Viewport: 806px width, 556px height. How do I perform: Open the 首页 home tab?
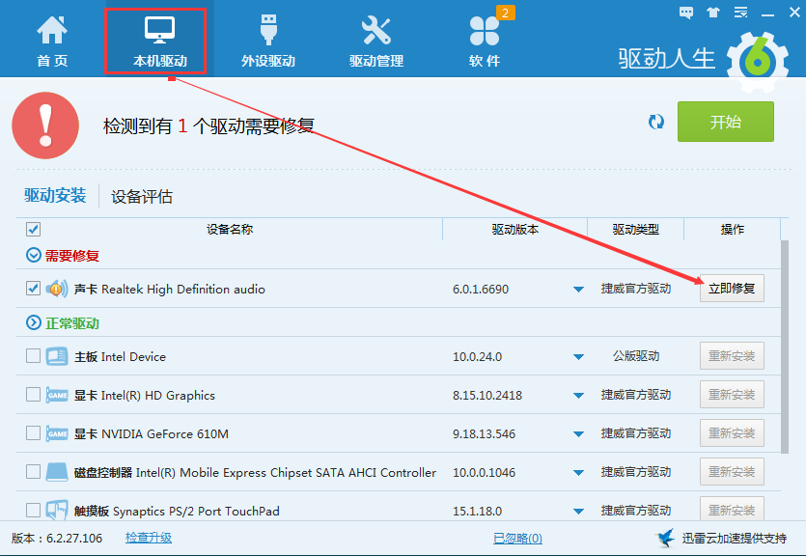[52, 42]
